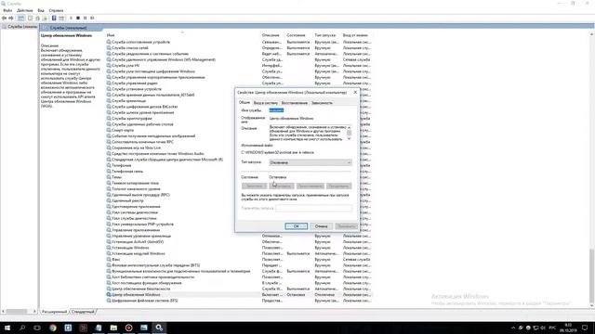Click the Restart service toolbar icon
The height and width of the screenshot is (334, 595).
pyautogui.click(x=92, y=18)
